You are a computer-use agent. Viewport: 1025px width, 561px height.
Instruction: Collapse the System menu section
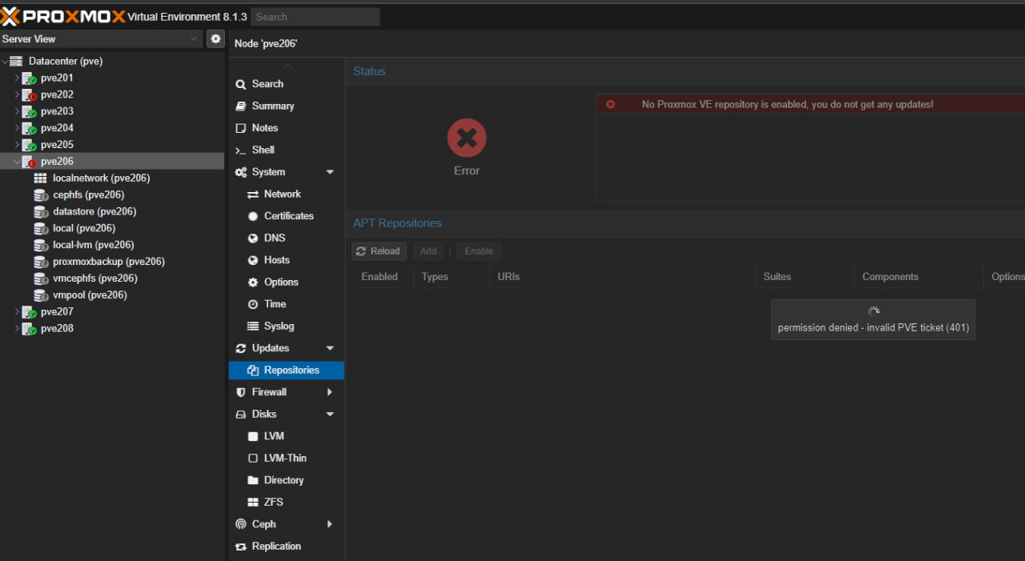(330, 172)
